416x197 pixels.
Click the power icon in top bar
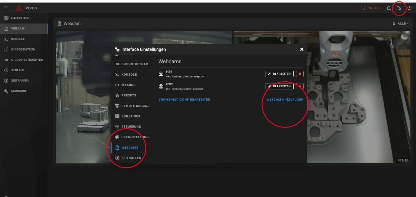point(409,8)
